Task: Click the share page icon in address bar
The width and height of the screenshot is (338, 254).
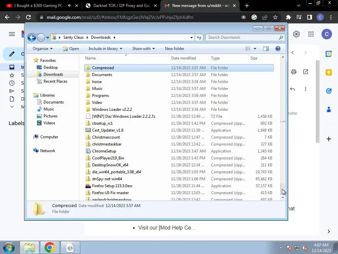Action: 265,17
